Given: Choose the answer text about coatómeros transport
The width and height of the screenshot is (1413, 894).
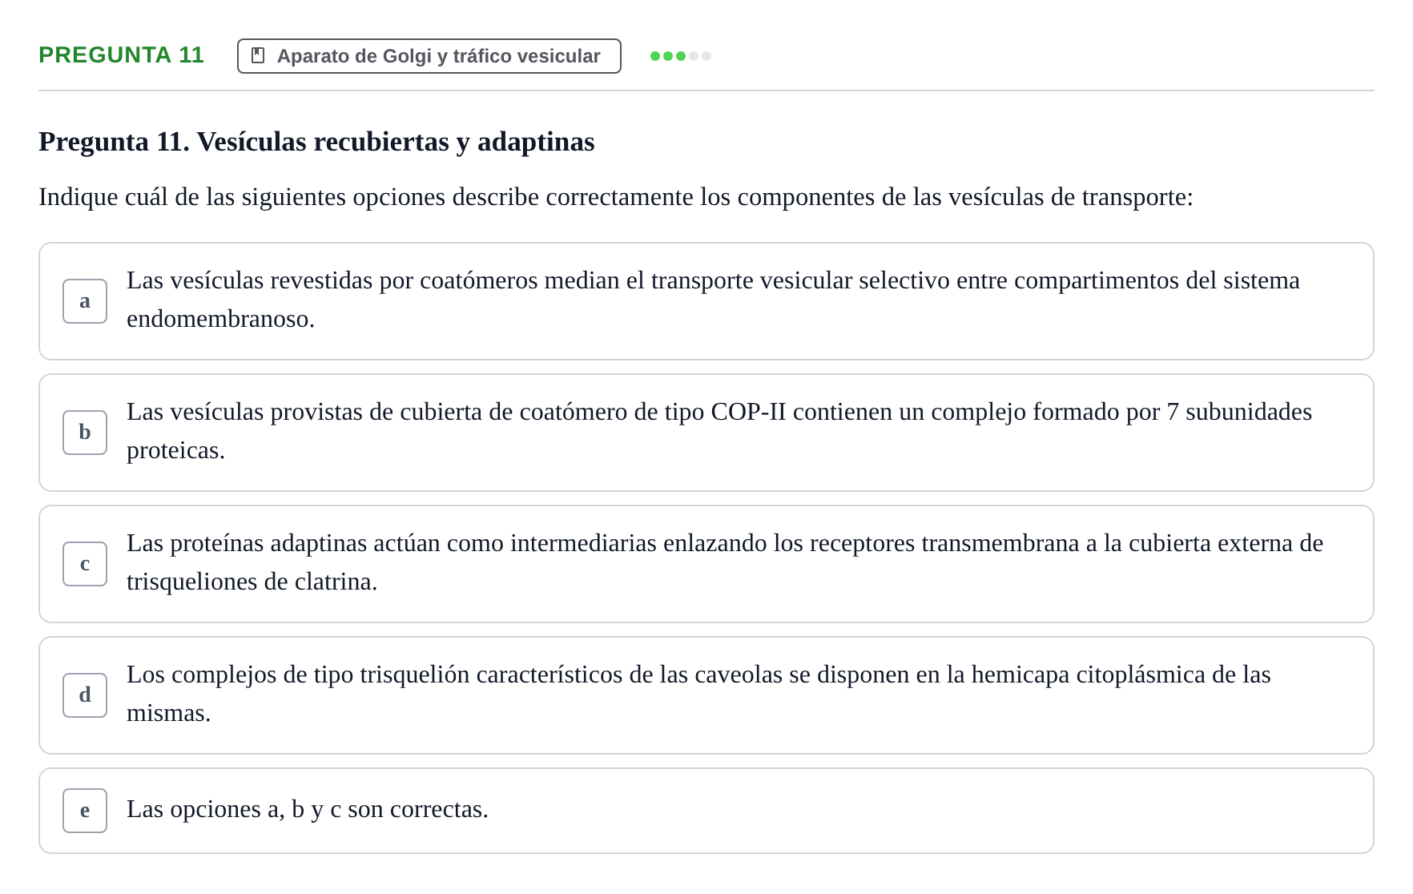Looking at the screenshot, I should 713,300.
